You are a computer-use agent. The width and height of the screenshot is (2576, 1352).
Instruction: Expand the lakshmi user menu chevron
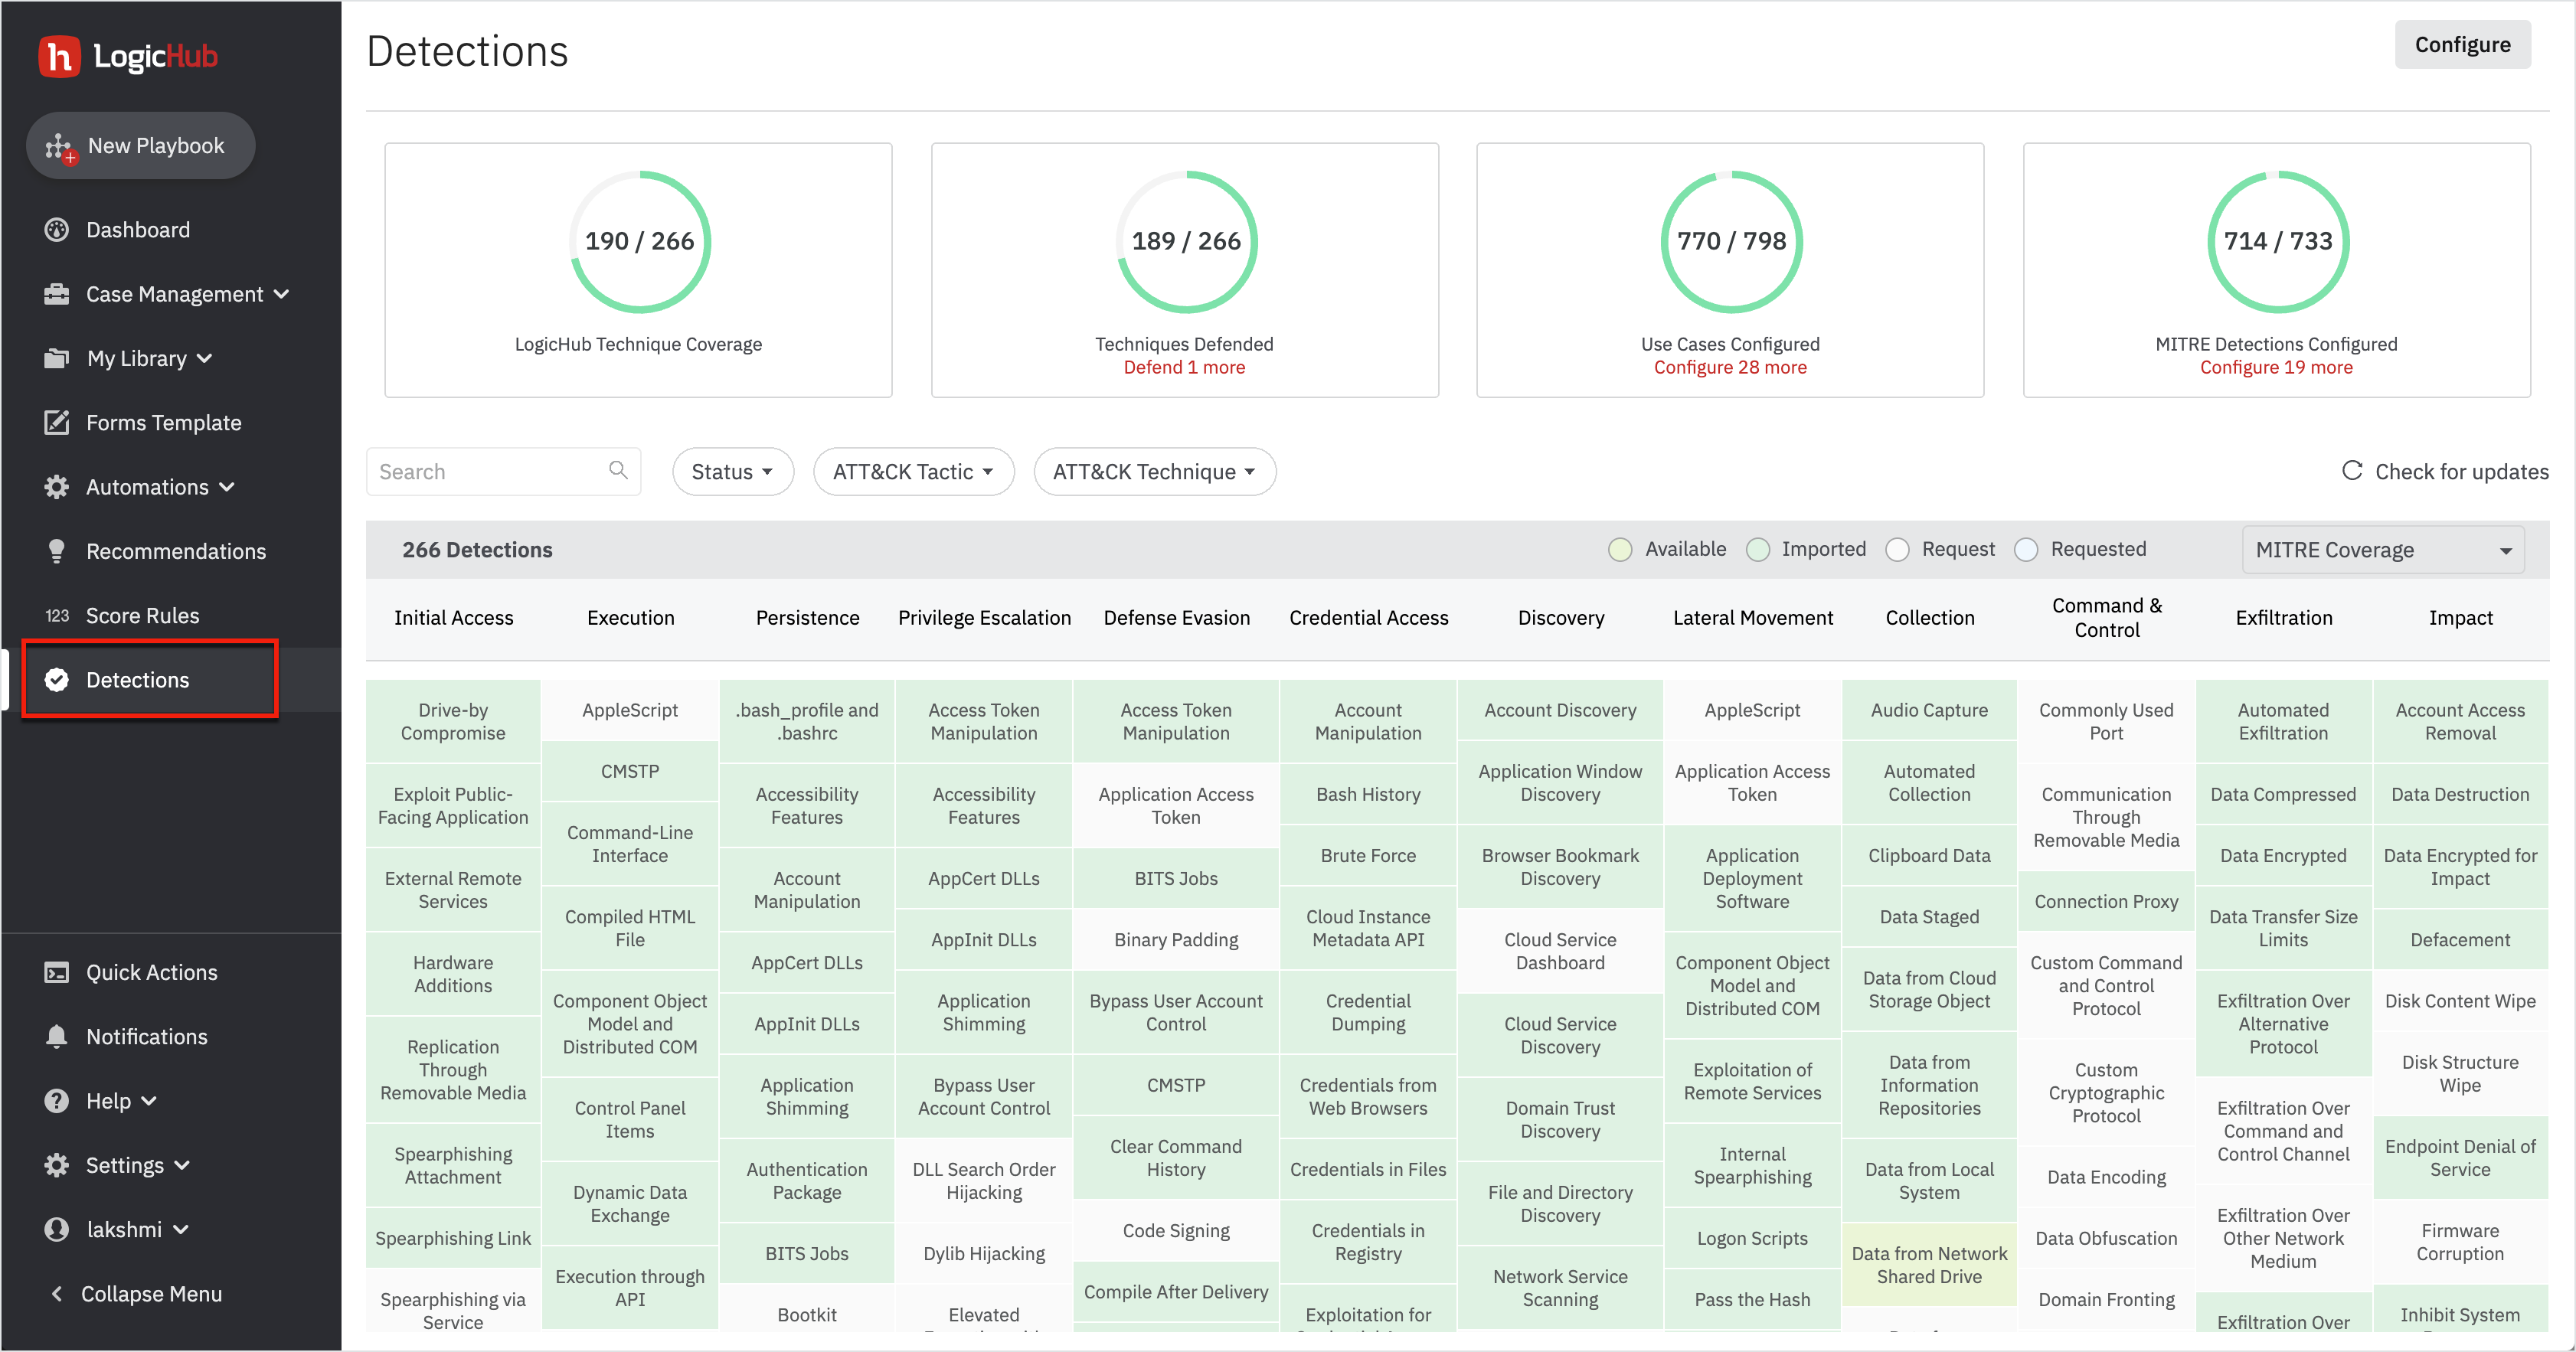click(180, 1230)
